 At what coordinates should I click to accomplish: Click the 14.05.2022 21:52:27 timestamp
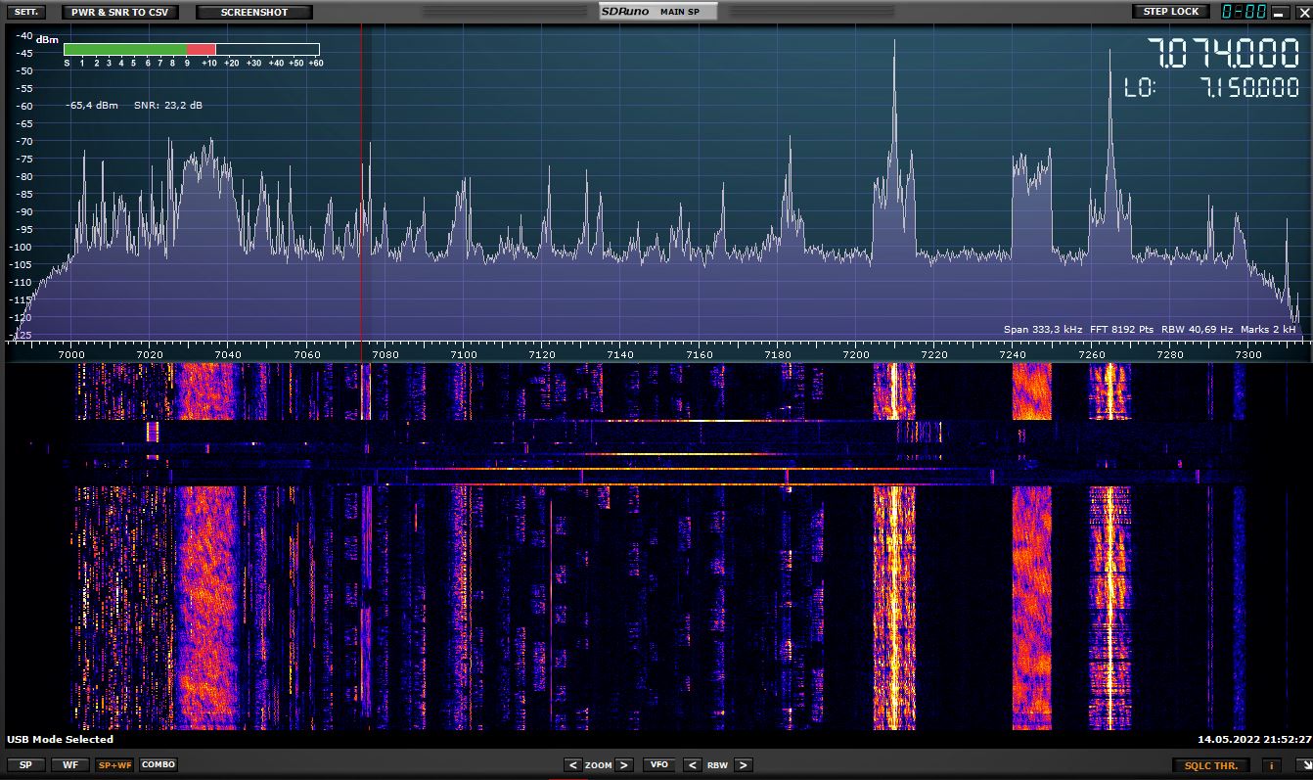(x=1254, y=740)
